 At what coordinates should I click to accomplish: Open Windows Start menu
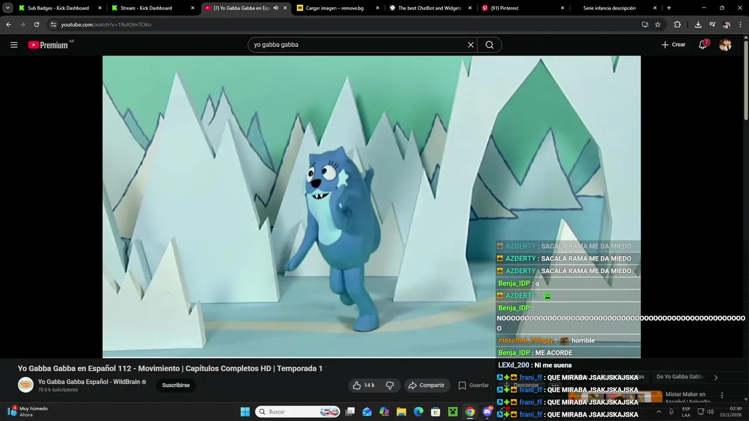pos(245,412)
